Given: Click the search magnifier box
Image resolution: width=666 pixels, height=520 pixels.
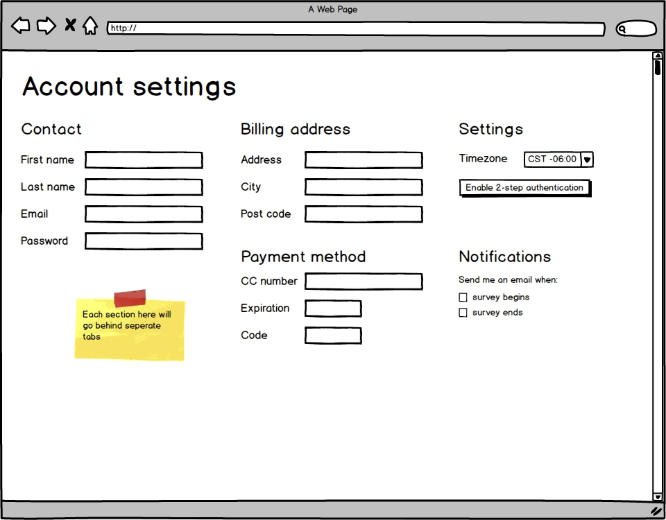Looking at the screenshot, I should 636,28.
